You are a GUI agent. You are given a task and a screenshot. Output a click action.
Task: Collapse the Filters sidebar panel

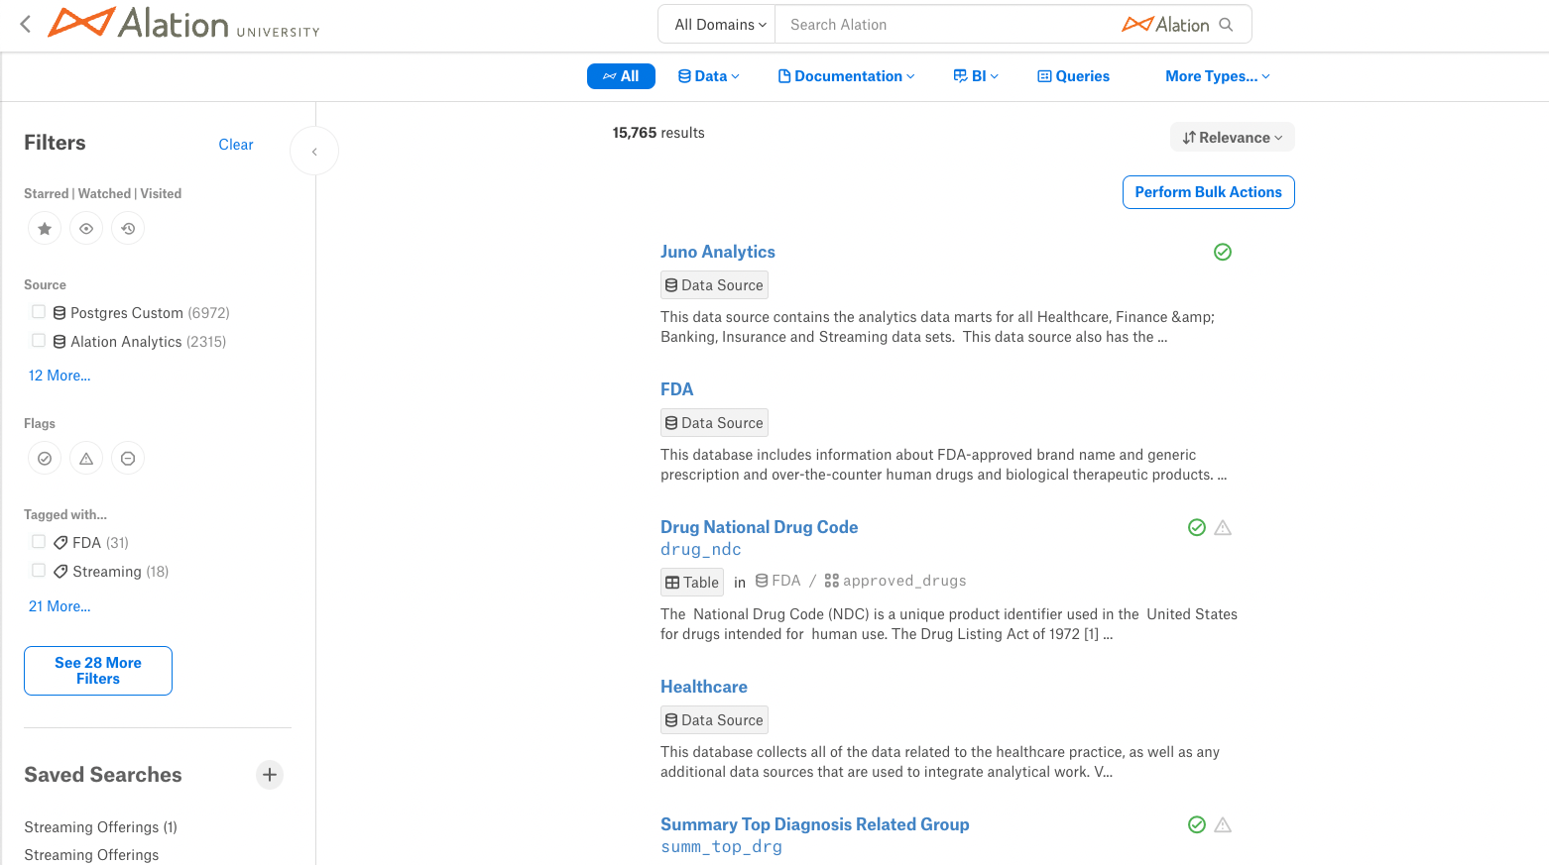314,152
